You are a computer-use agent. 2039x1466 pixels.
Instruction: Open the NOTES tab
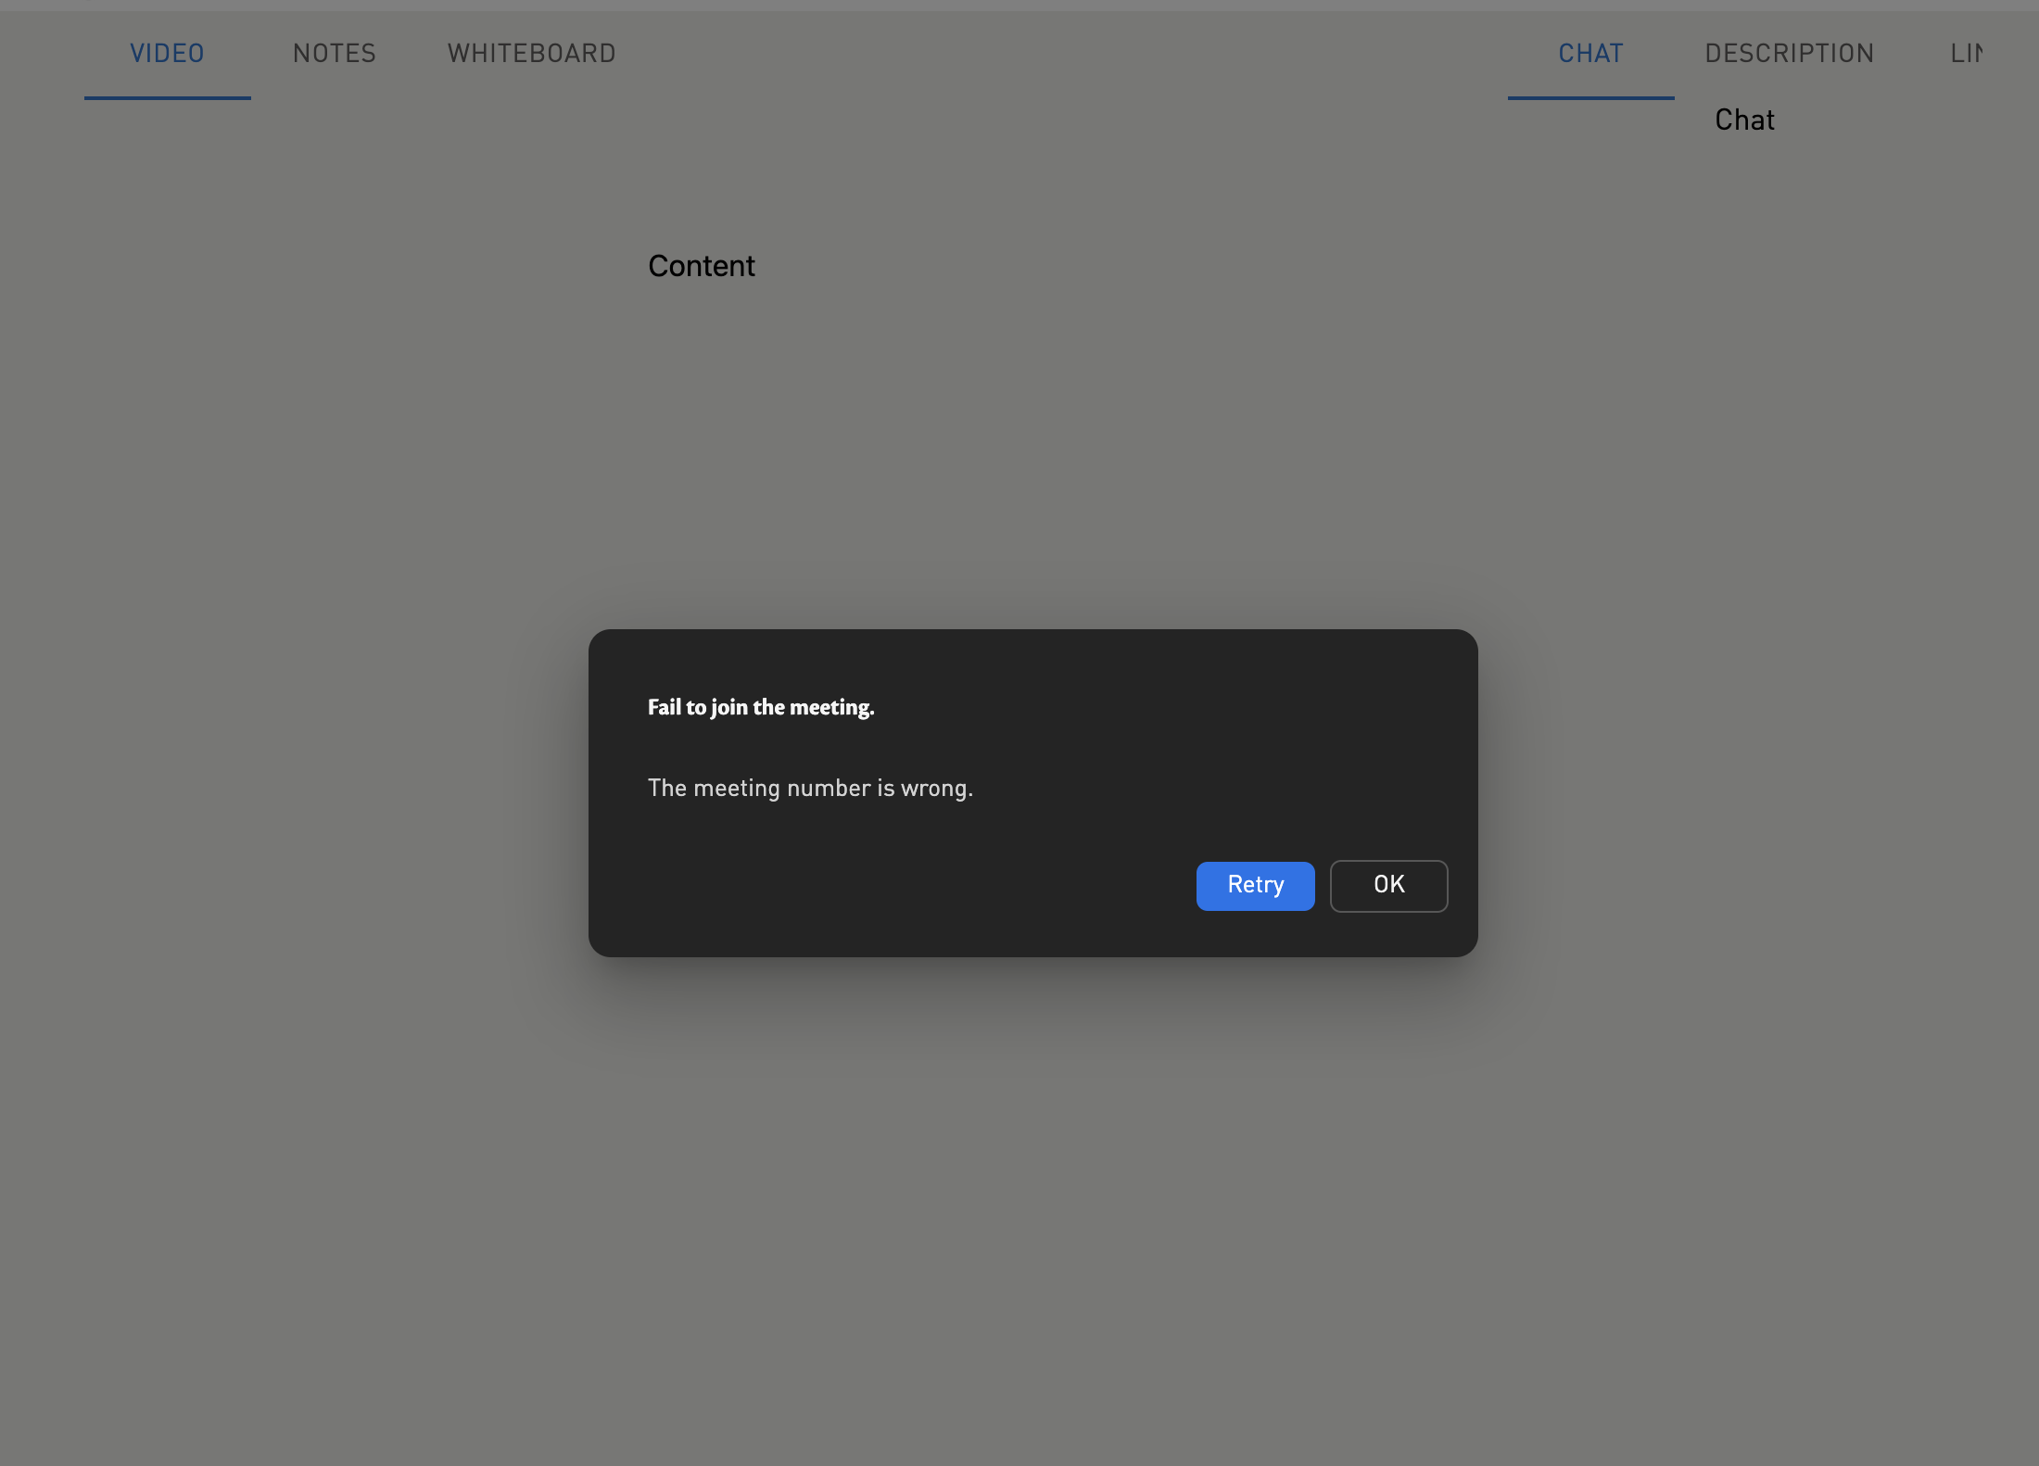click(x=335, y=54)
